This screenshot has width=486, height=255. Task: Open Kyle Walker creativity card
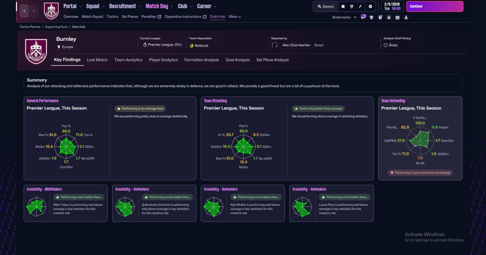(x=243, y=203)
